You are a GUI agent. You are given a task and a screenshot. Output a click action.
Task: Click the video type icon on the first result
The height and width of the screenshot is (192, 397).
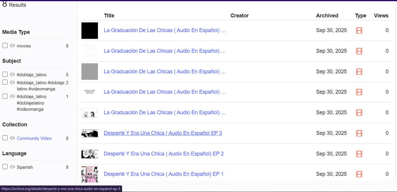[x=359, y=30]
